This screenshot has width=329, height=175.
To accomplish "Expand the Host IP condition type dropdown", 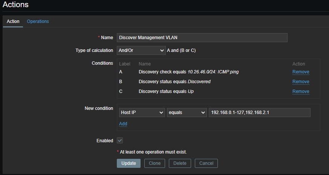I will coord(141,113).
